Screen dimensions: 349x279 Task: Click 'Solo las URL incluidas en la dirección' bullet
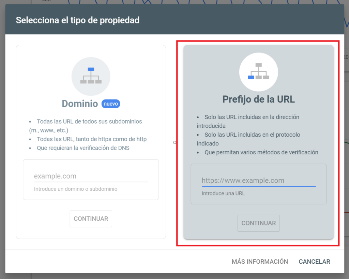[x=252, y=117]
